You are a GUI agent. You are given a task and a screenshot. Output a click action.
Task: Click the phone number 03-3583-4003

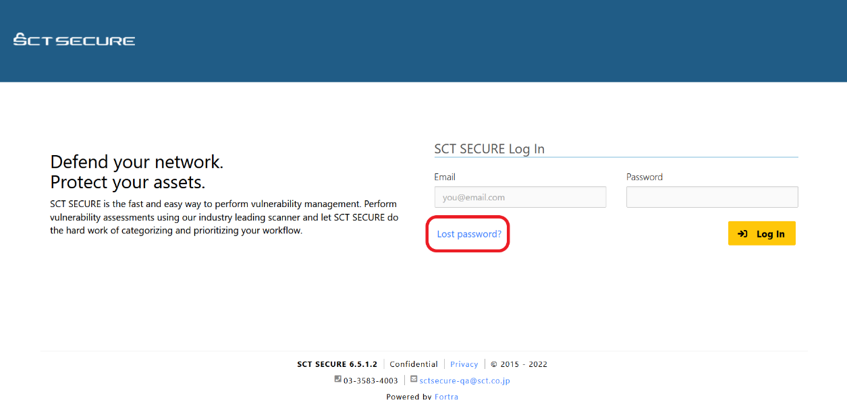click(x=371, y=380)
